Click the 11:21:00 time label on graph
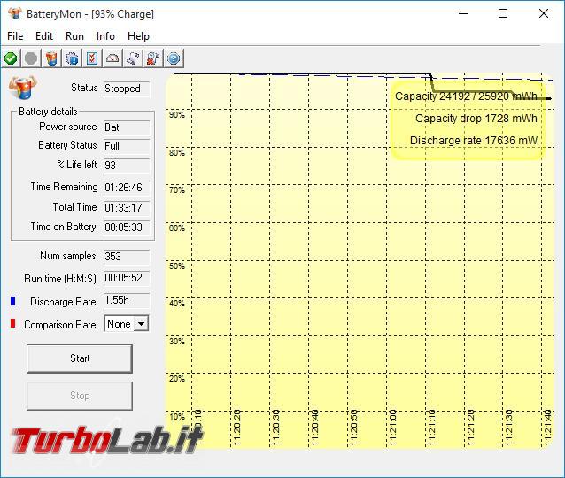 [393, 428]
